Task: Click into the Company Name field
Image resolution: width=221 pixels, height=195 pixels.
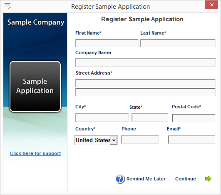Action: (x=145, y=62)
